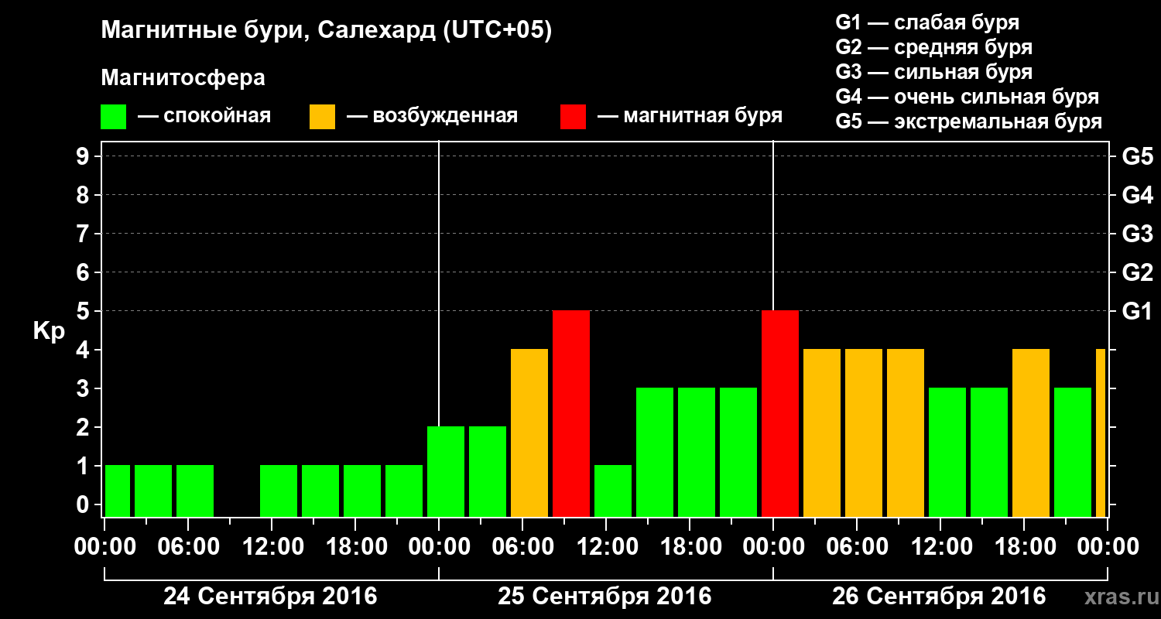Click the green bar at 06:00 on 24 September

[195, 491]
